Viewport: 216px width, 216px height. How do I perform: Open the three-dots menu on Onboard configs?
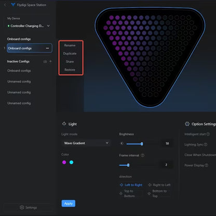[47, 48]
